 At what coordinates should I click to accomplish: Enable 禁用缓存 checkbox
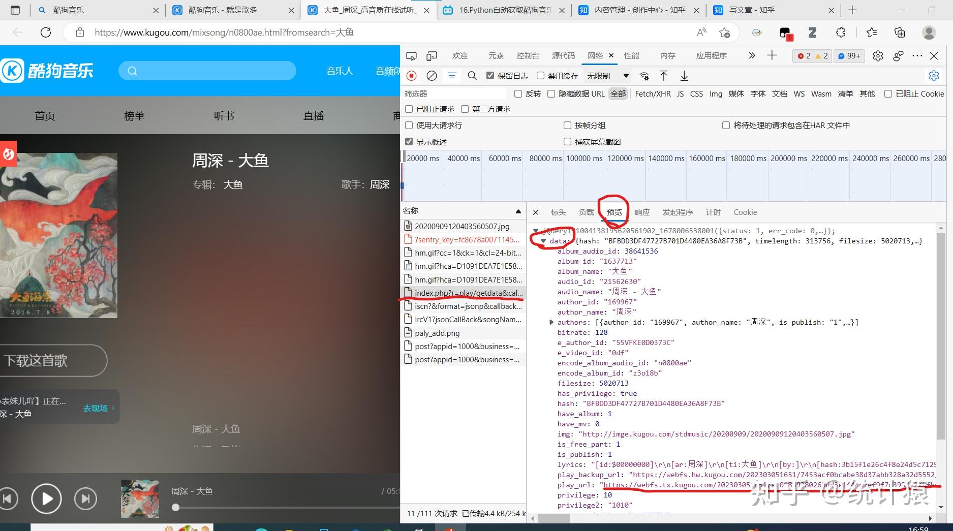pos(540,76)
